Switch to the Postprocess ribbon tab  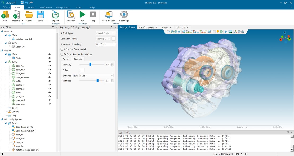pyautogui.click(x=63, y=7)
